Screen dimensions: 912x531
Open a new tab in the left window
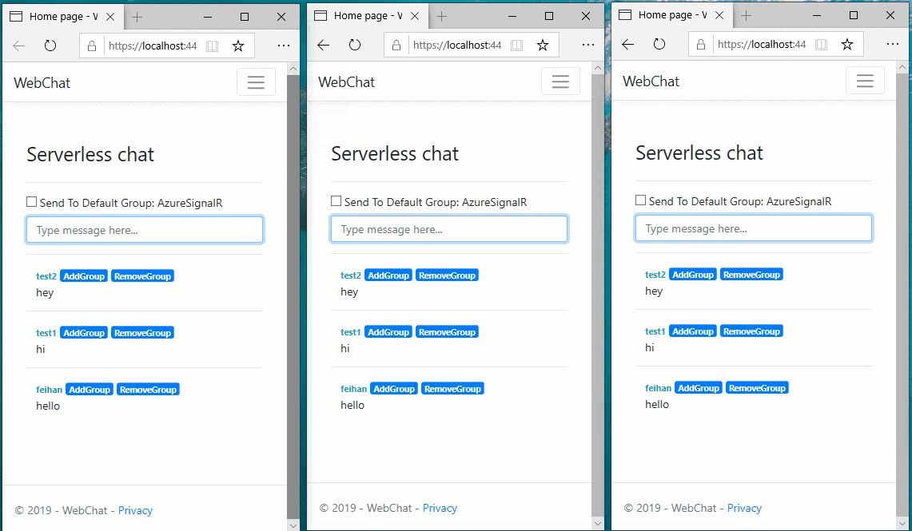click(x=137, y=17)
